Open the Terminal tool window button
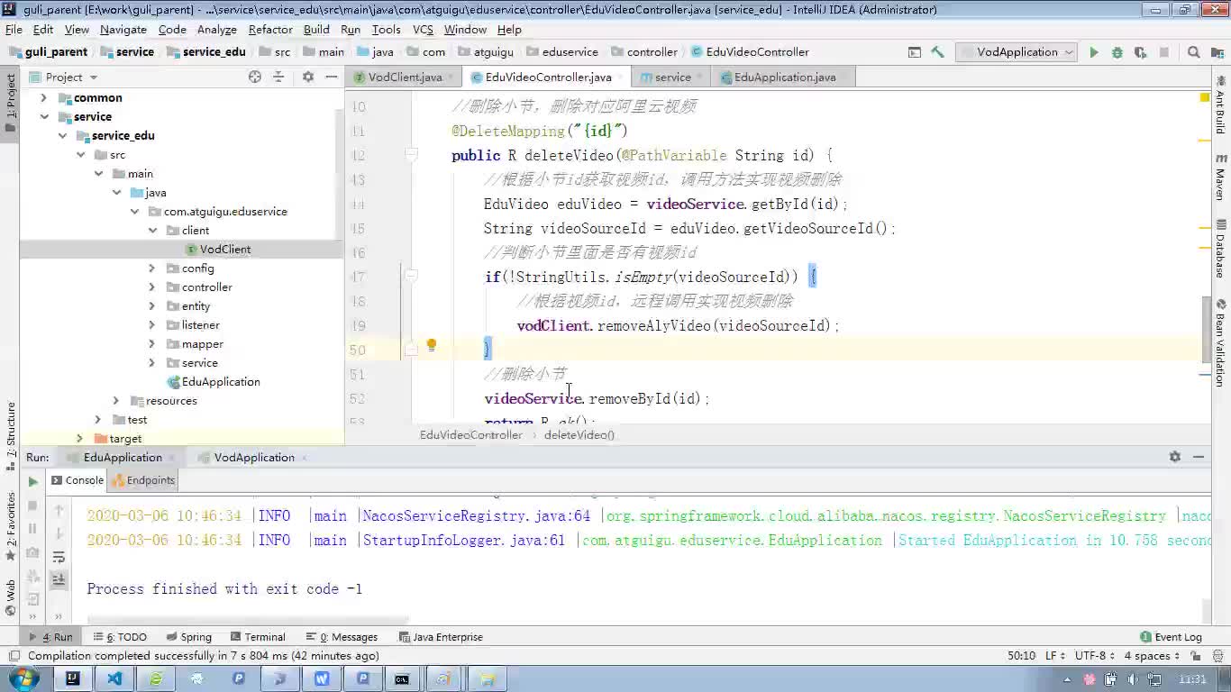The height and width of the screenshot is (692, 1231). 258,637
